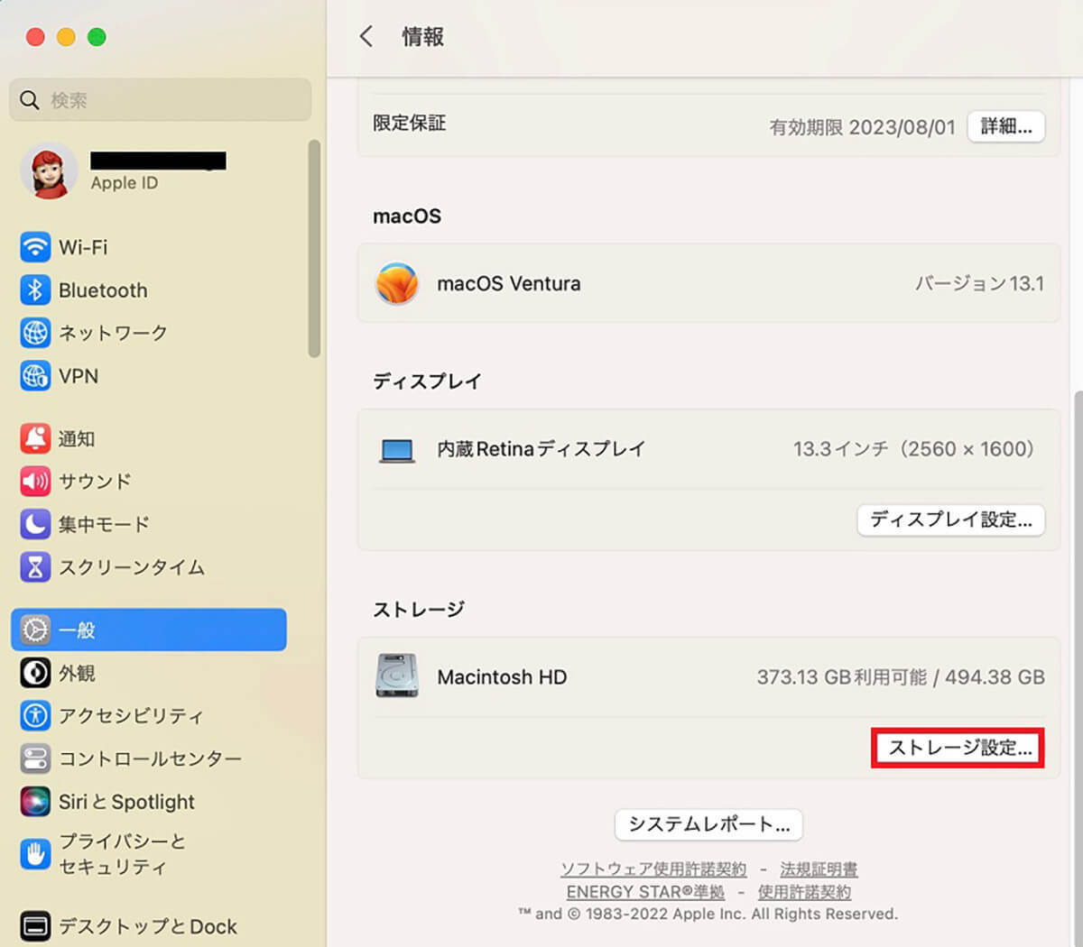
Task: Open 外観 appearance icon
Action: pos(35,673)
